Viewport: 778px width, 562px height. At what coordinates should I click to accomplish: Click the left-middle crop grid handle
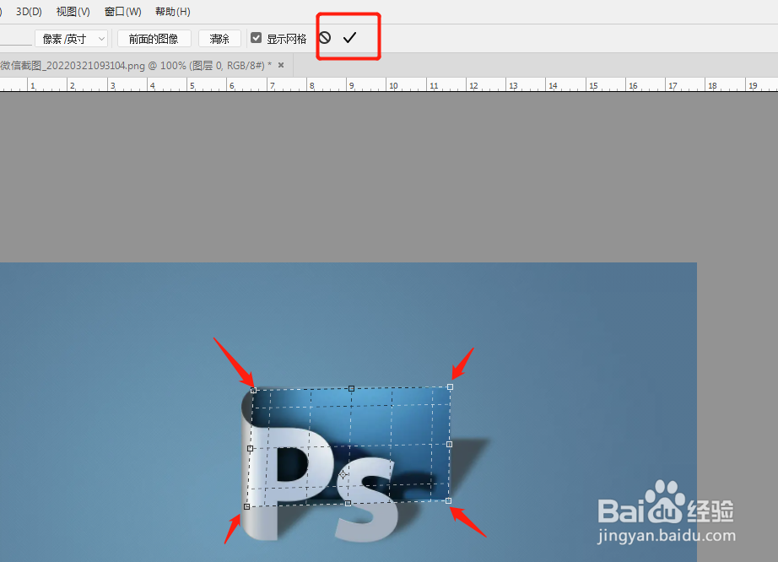pos(250,448)
